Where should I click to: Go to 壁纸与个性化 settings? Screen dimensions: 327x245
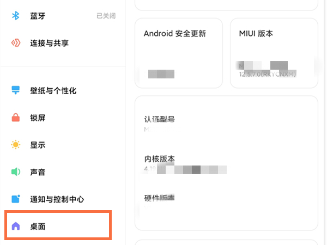coord(53,90)
